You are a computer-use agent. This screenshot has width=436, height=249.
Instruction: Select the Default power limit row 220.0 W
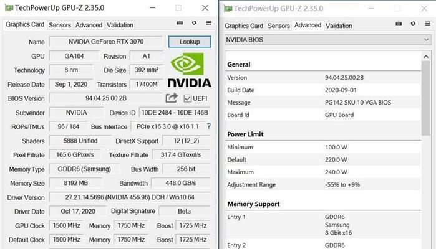click(x=323, y=159)
